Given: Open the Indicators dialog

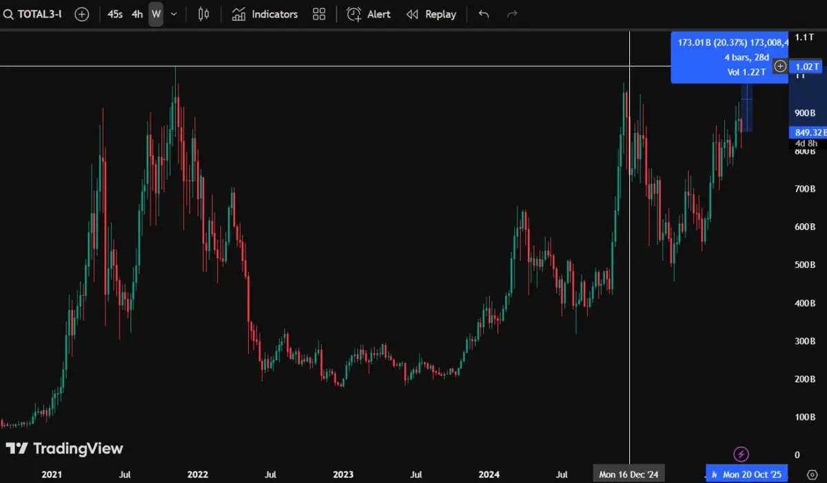Looking at the screenshot, I should tap(265, 14).
